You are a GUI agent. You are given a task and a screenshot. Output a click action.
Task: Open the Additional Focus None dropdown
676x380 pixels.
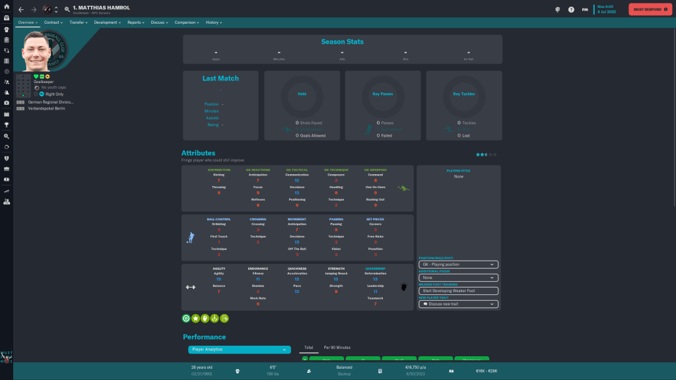(458, 278)
